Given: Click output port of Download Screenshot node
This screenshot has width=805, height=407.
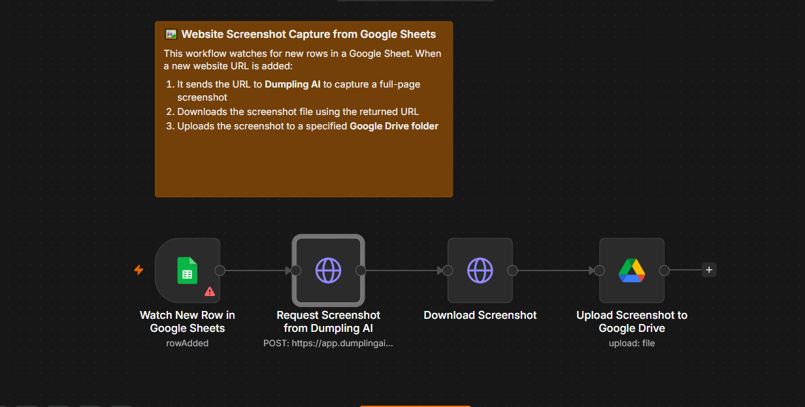Looking at the screenshot, I should 513,270.
